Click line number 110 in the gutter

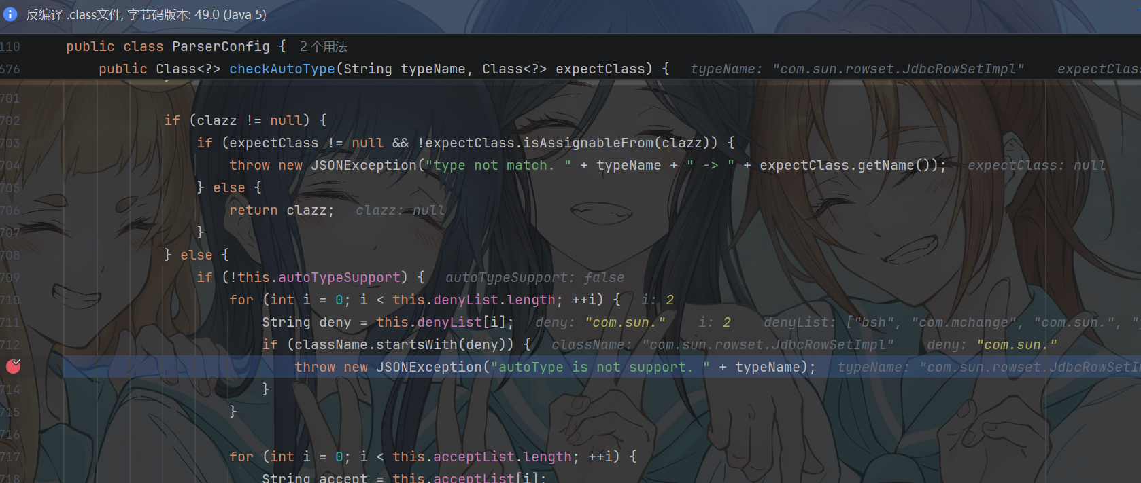(10, 46)
